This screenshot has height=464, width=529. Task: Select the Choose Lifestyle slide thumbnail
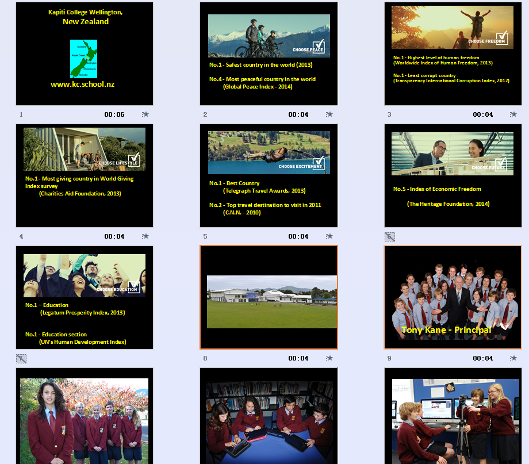[85, 175]
